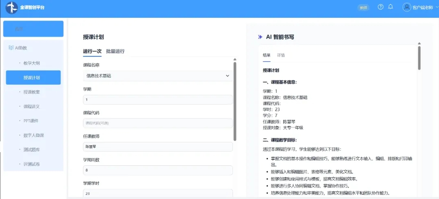Open the notification bell icon
Screen dimensions: 439x199
pyautogui.click(x=391, y=7)
